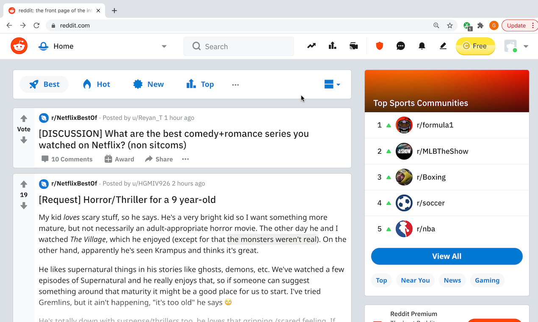Click the r/soccer ball avatar
Image resolution: width=538 pixels, height=322 pixels.
(404, 203)
